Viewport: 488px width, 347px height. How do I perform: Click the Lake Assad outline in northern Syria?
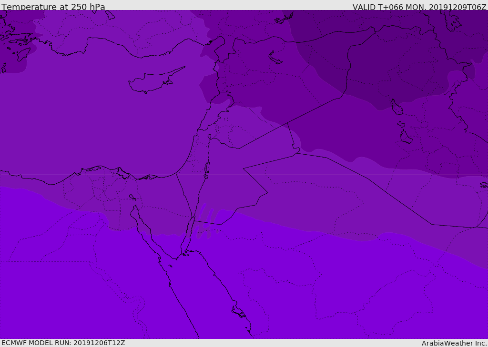pyautogui.click(x=275, y=58)
